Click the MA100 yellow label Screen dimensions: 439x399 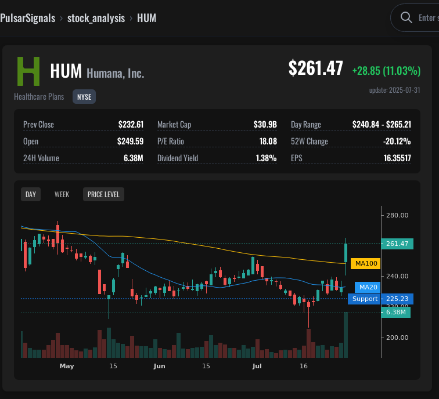click(366, 263)
